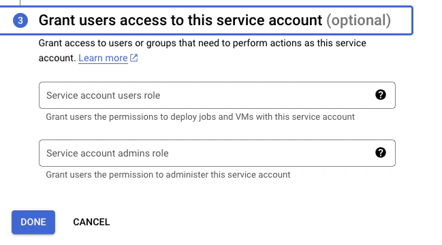Click the "(optional)" label in the heading
This screenshot has height=245, width=442.
(x=358, y=20)
